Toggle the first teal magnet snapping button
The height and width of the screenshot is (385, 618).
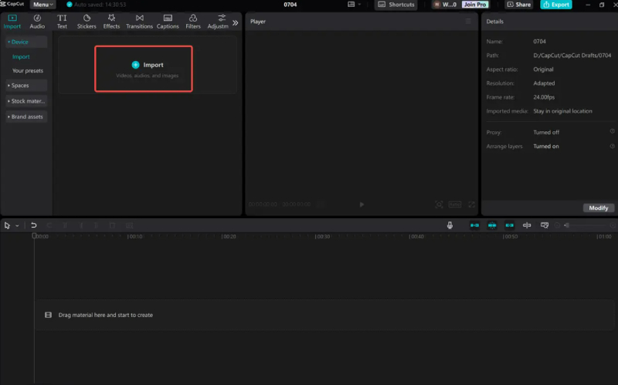[x=474, y=225]
